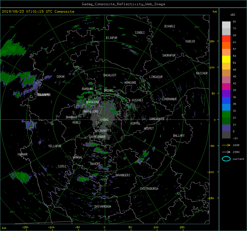The height and width of the screenshot is (231, 247).
Task: Click the SINDGI city label
Action: pos(140,33)
